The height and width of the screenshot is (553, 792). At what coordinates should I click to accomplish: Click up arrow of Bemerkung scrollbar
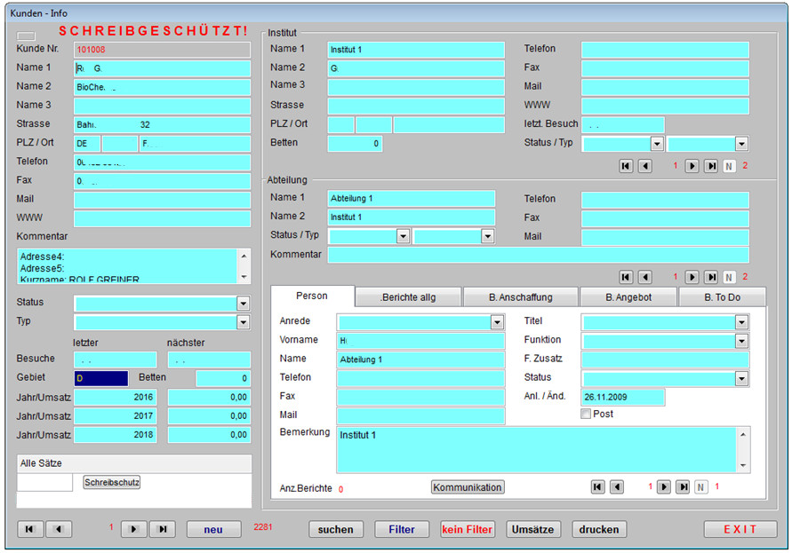click(743, 435)
